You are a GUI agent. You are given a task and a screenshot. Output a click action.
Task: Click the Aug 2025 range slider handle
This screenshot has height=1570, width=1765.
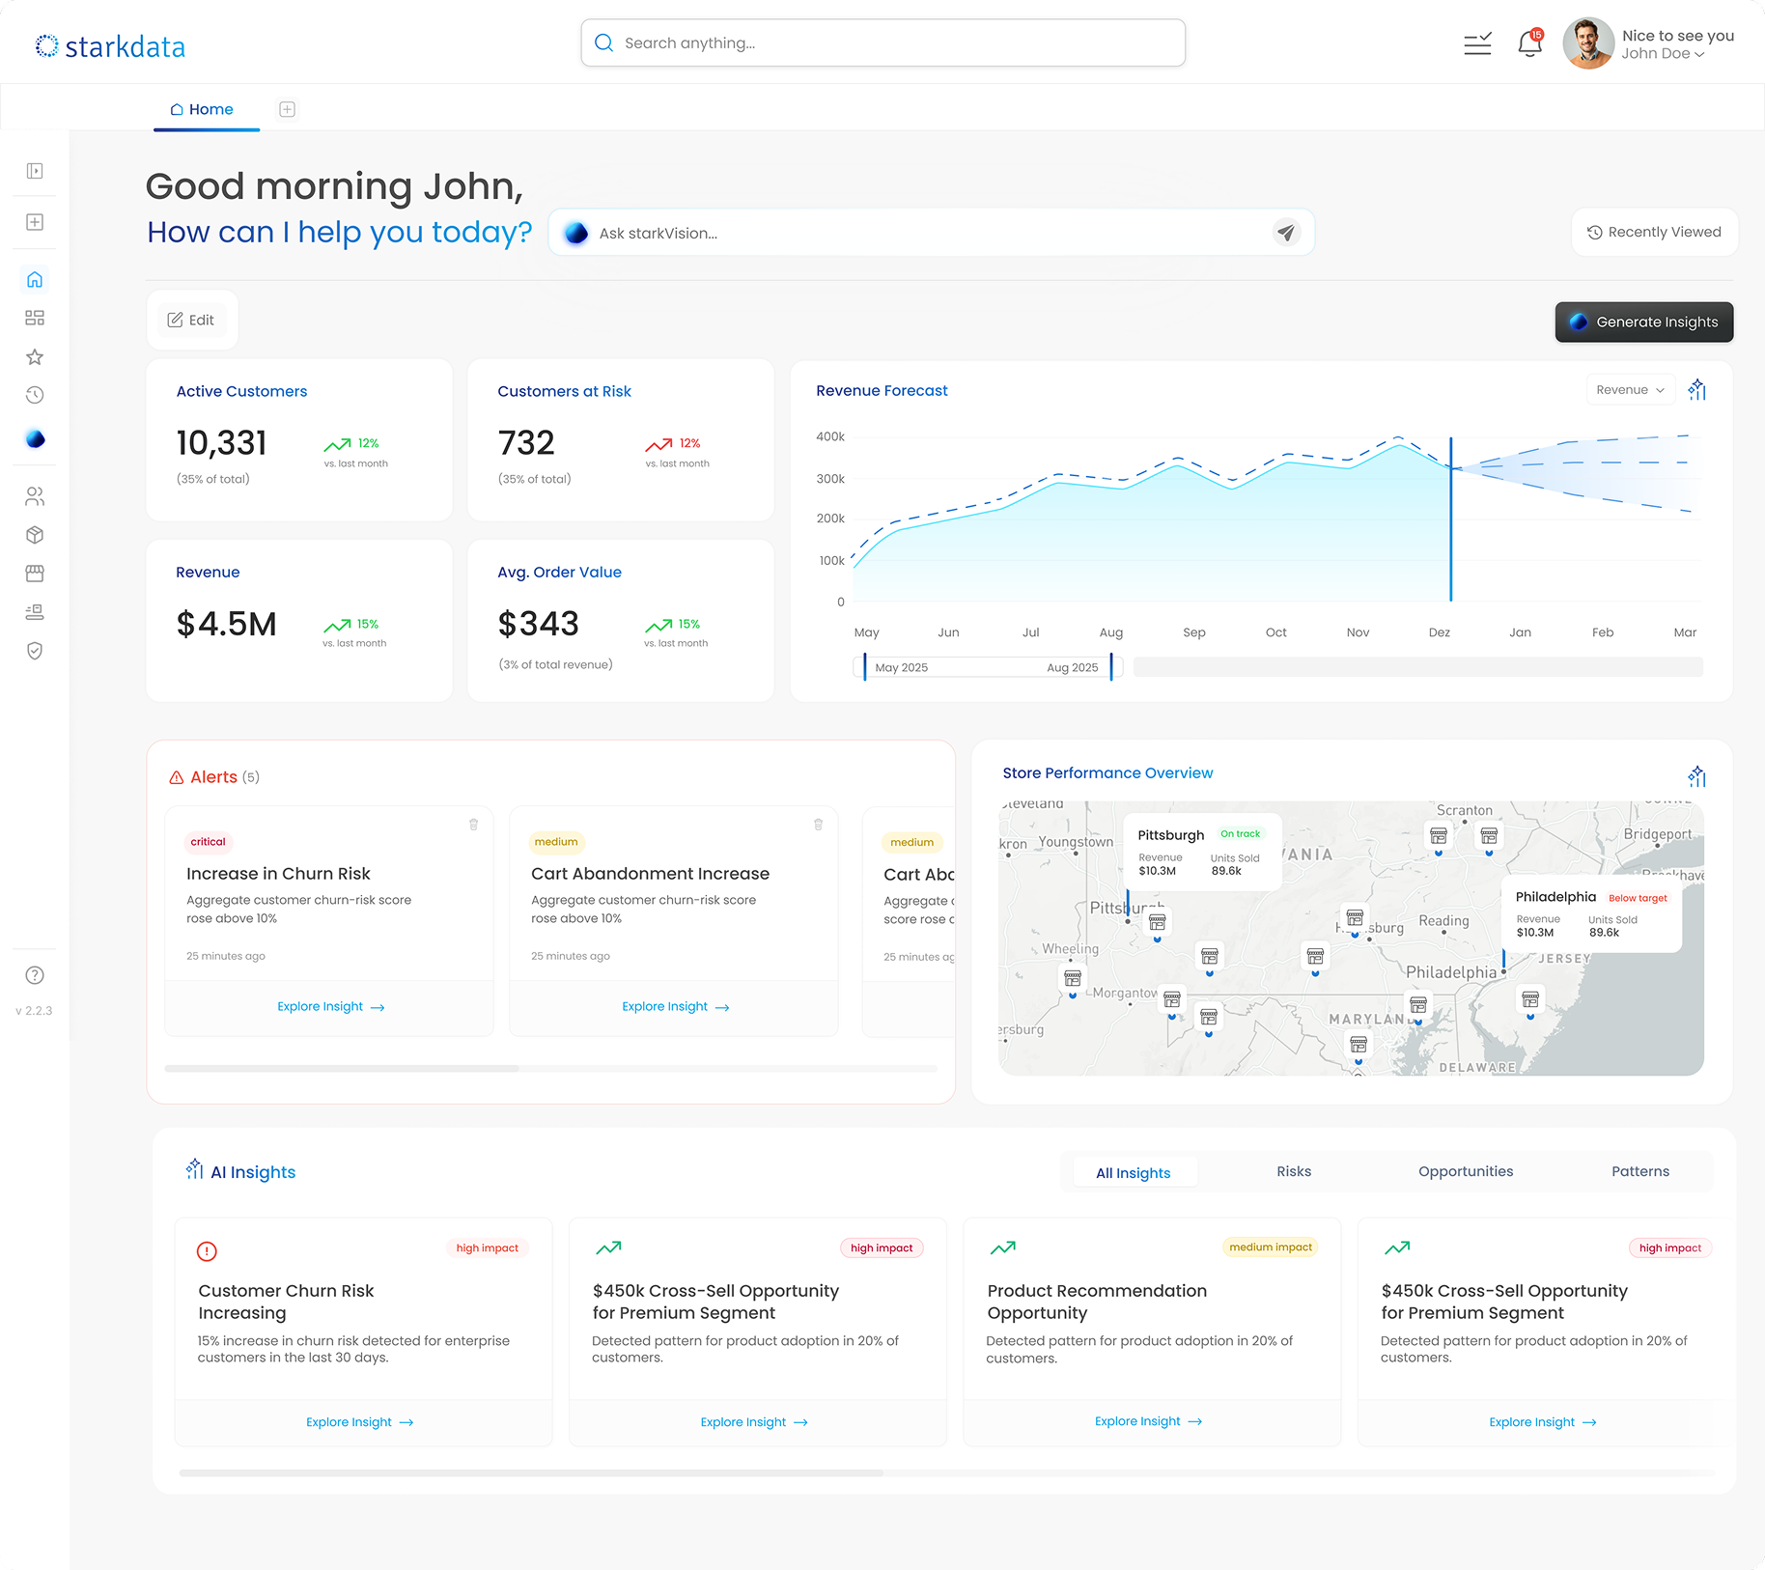(x=1111, y=667)
